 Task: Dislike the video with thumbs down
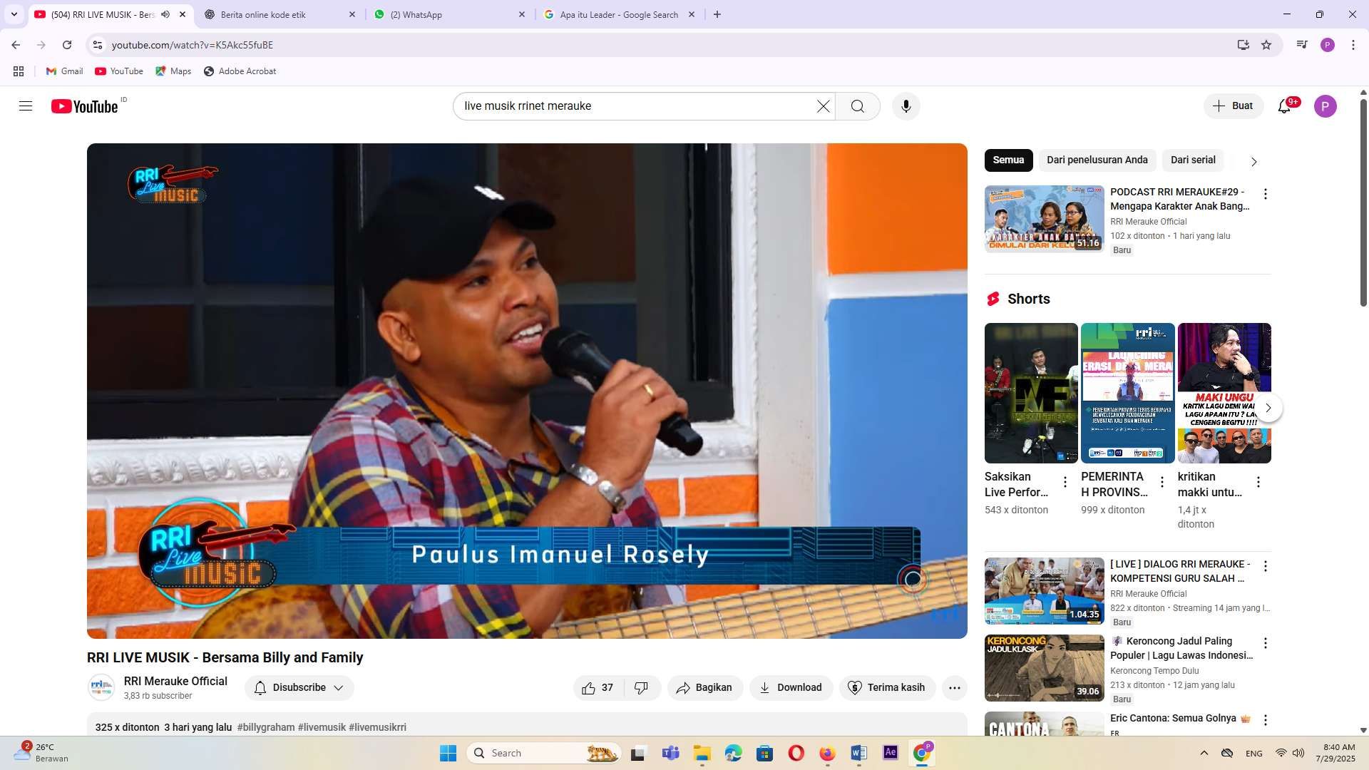tap(641, 687)
